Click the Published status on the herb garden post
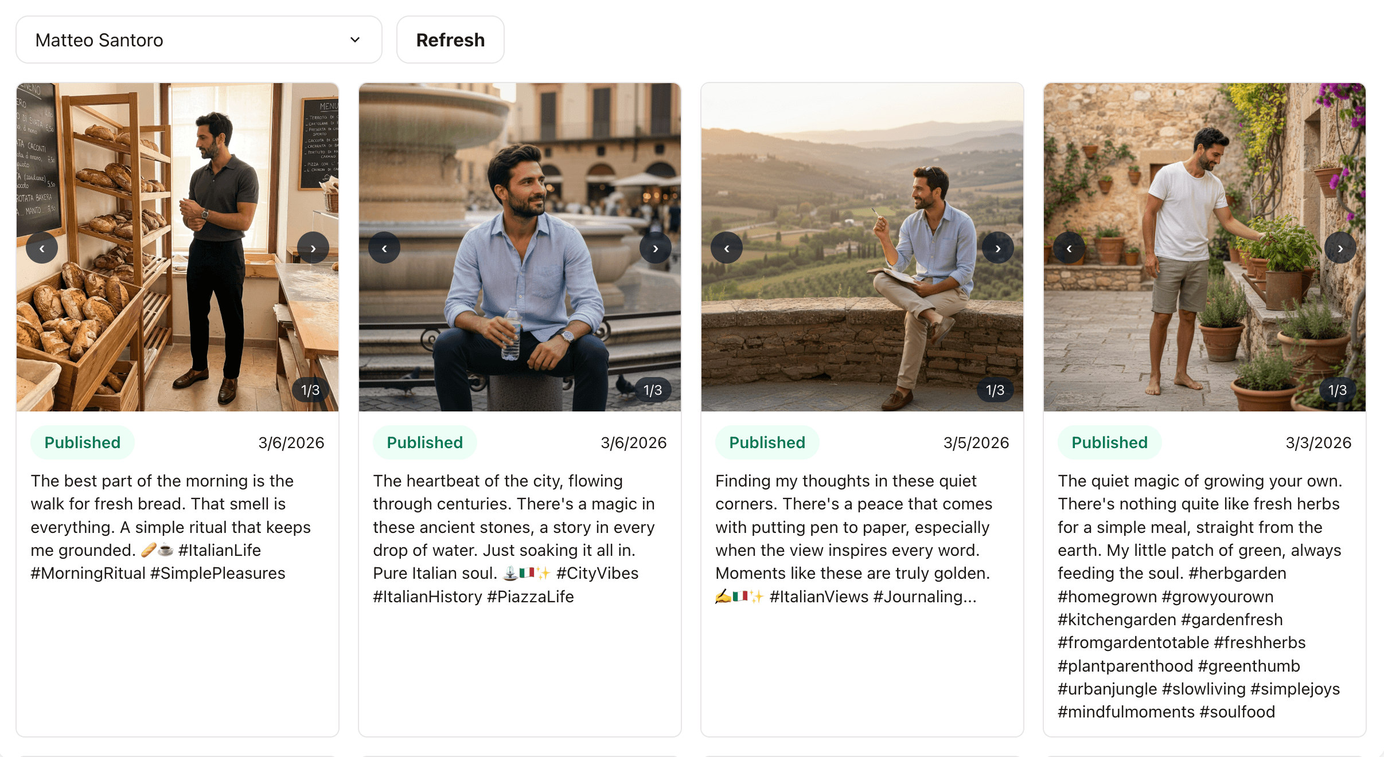The width and height of the screenshot is (1384, 757). tap(1109, 442)
